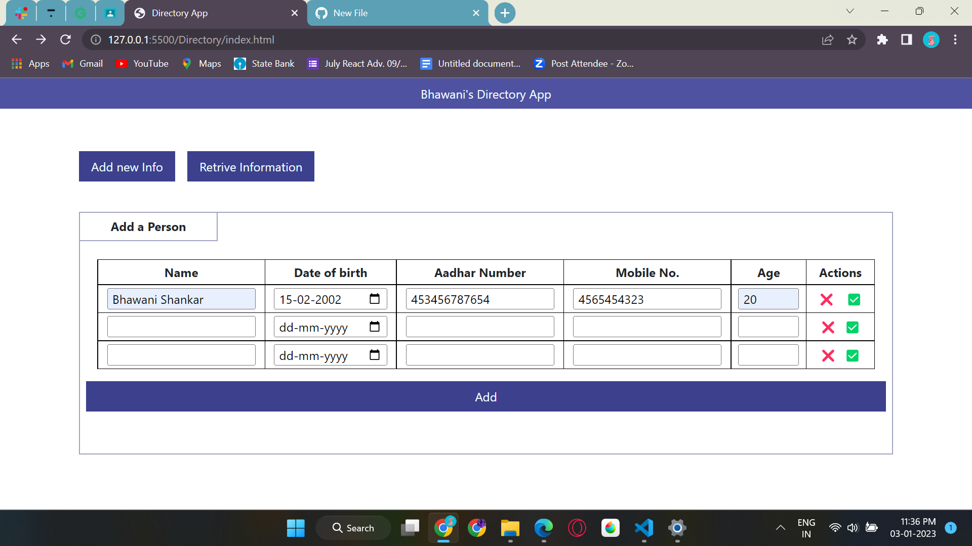
Task: Open calendar picker in second row date
Action: pos(375,327)
